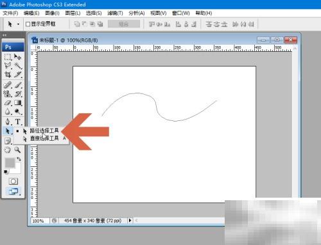This screenshot has width=321, height=245.
Task: Collapse the toolbox with double arrows
Action: click(x=4, y=35)
